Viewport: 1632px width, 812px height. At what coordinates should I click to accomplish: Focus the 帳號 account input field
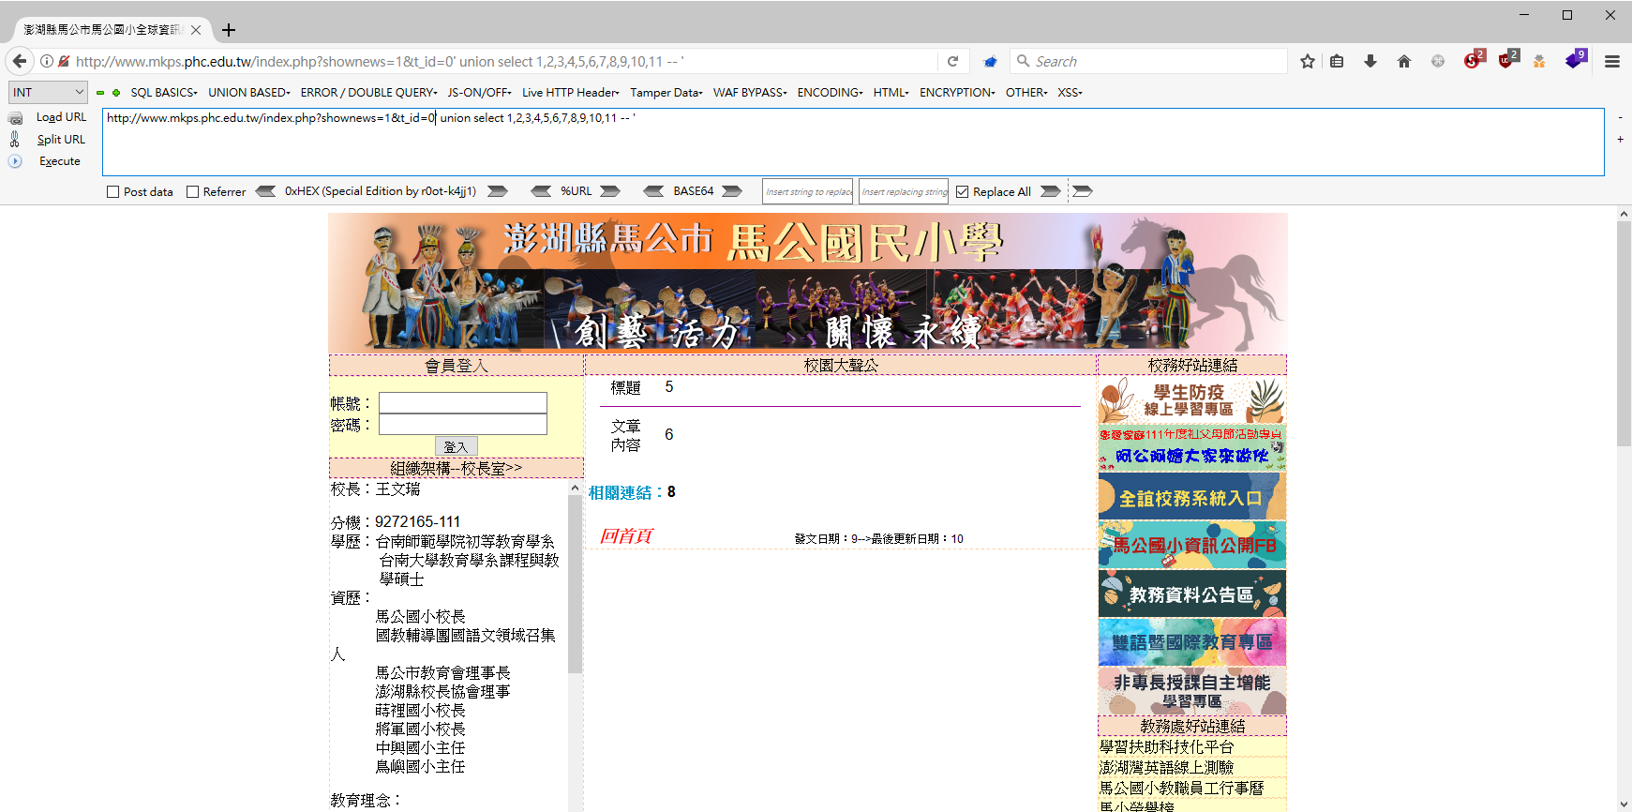463,403
